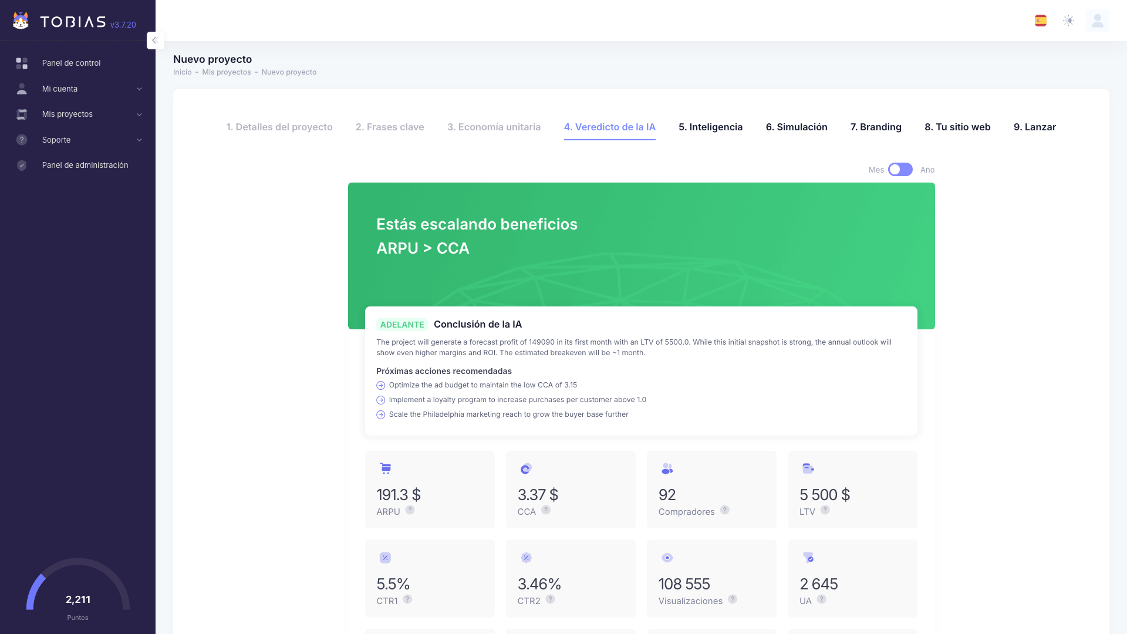Image resolution: width=1127 pixels, height=634 pixels.
Task: Click the Mis proyectos icon in sidebar
Action: (22, 114)
